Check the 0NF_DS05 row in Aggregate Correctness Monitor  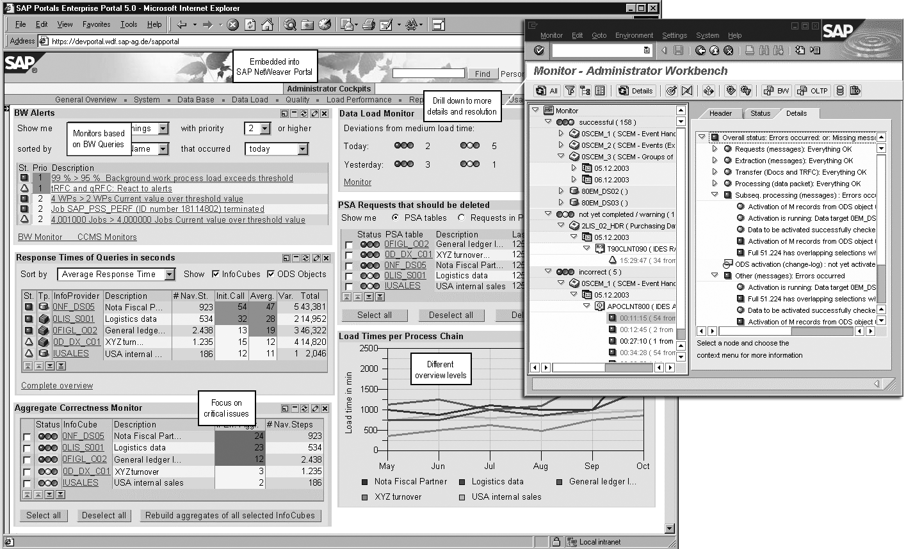coord(27,436)
